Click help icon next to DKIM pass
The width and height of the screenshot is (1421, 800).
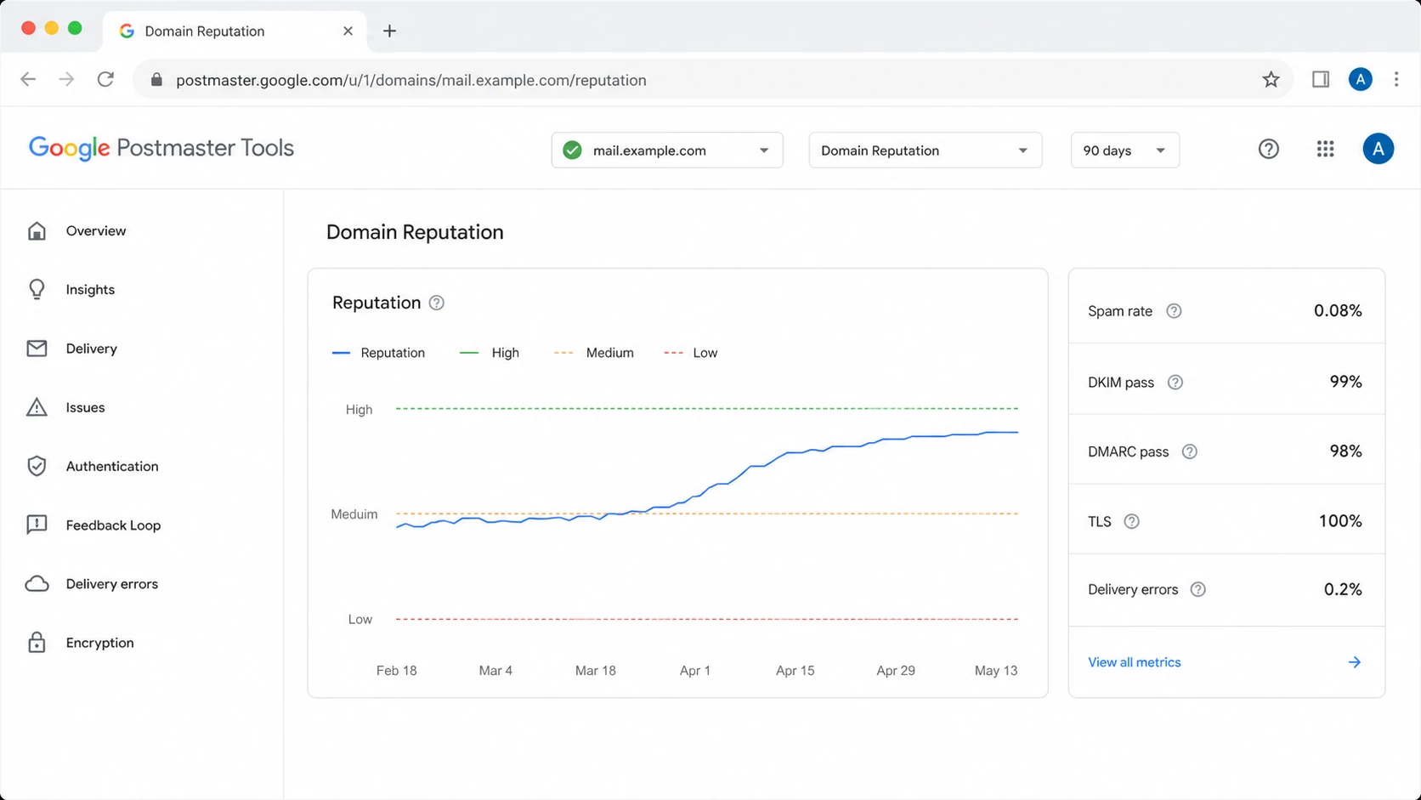(x=1175, y=383)
